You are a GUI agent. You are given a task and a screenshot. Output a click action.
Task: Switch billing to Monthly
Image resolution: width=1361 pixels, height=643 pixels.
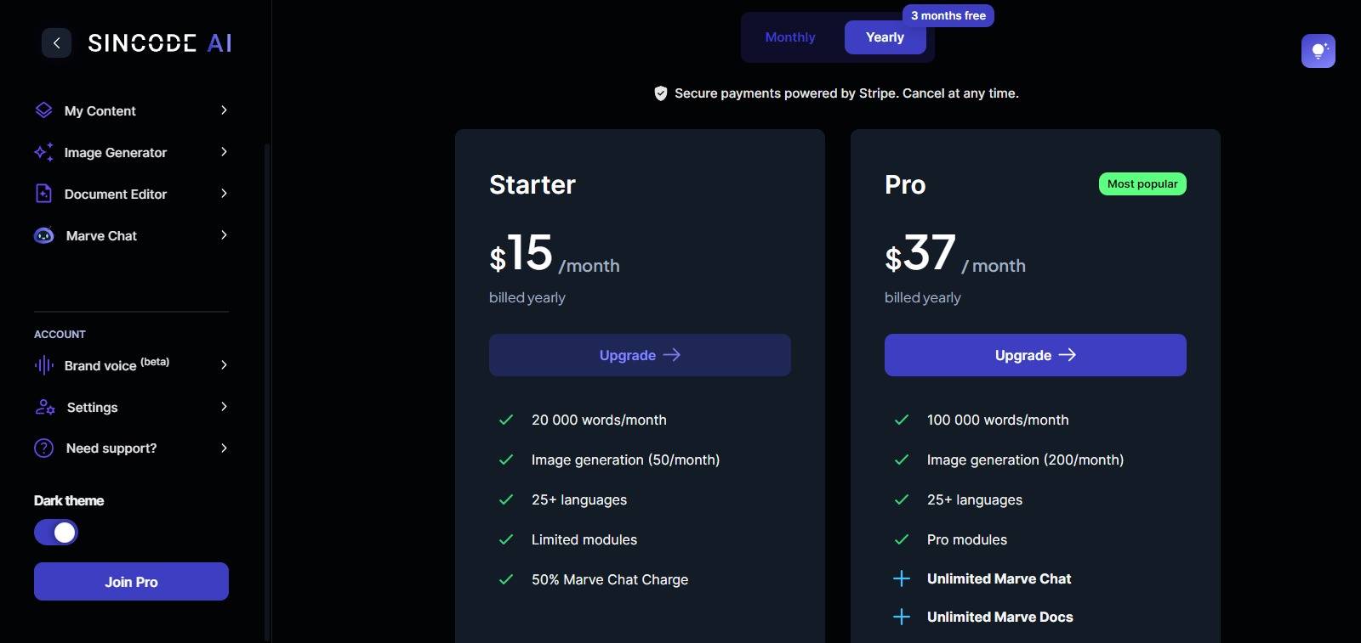(790, 37)
